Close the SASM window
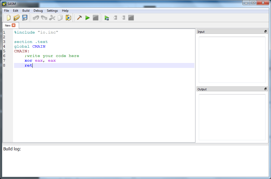The width and height of the screenshot is (271, 179). [263, 3]
